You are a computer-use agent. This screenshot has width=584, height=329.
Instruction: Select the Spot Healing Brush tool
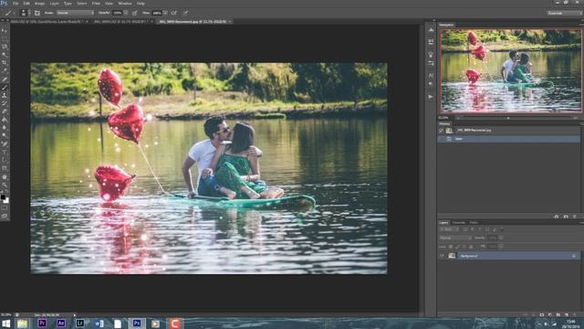pyautogui.click(x=5, y=80)
